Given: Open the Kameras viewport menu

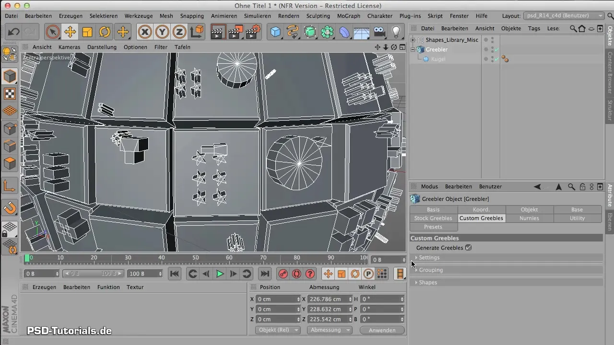Looking at the screenshot, I should point(69,47).
